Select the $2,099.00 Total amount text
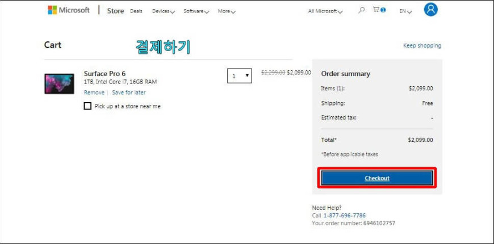 click(x=420, y=140)
